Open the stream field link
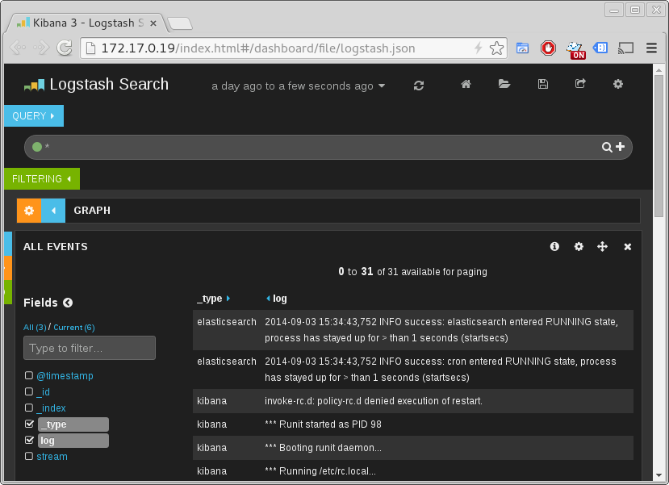The width and height of the screenshot is (669, 485). point(52,457)
